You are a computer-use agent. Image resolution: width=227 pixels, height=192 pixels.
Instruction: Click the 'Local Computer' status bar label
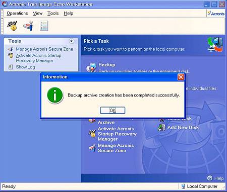pyautogui.click(x=202, y=186)
